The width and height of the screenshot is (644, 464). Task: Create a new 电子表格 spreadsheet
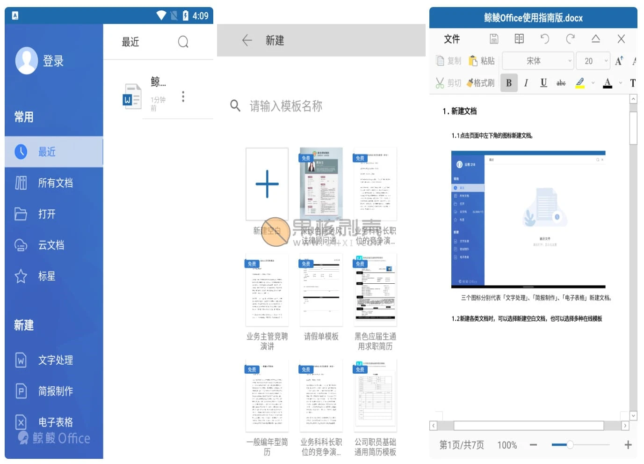54,422
